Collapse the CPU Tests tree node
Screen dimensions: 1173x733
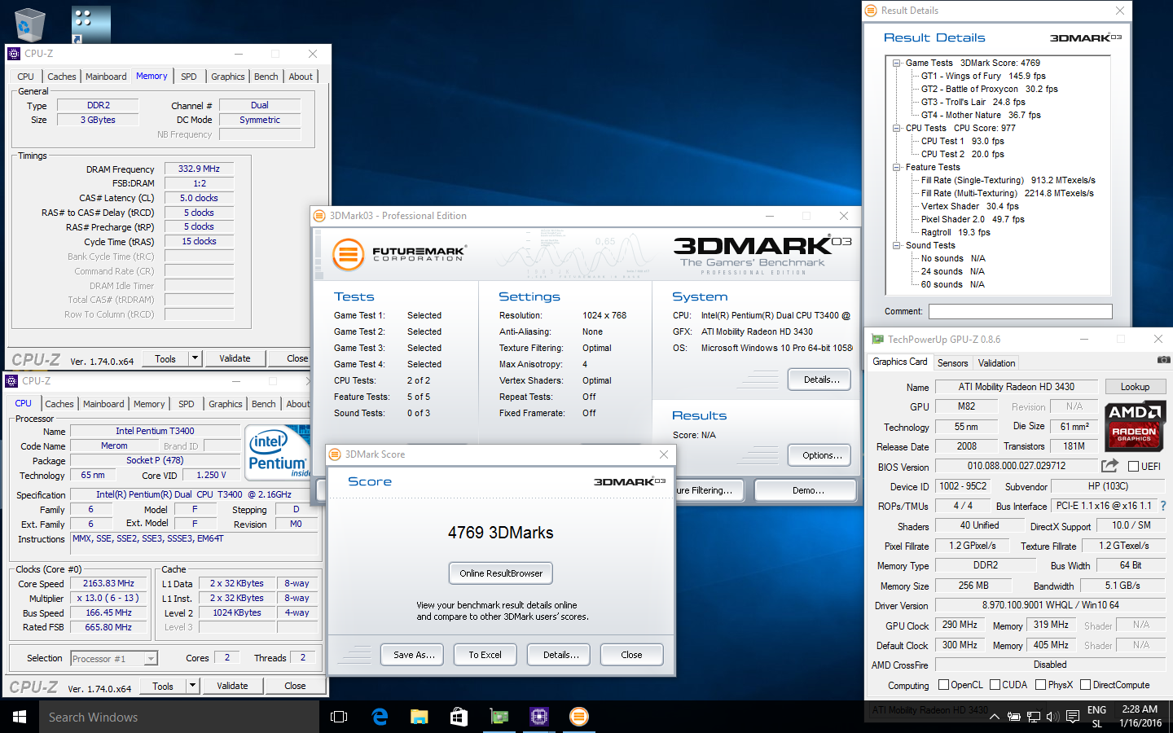[x=896, y=128]
